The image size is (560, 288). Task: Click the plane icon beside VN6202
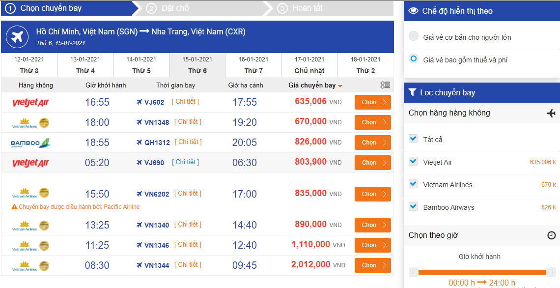(x=140, y=194)
